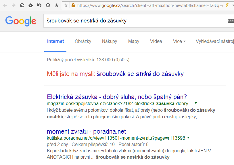Expand the Více dropdown menu
Viewport: 234px width, 165px height.
click(x=179, y=41)
